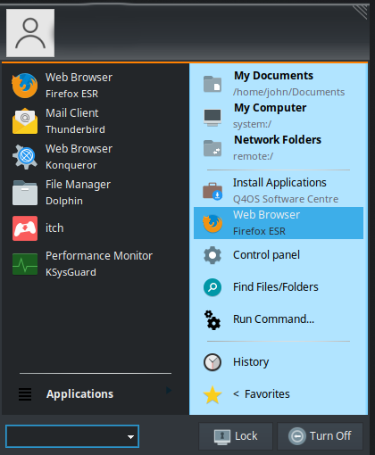The height and width of the screenshot is (455, 375).
Task: Click the Firefox icon in the left favorites list
Action: click(x=25, y=86)
